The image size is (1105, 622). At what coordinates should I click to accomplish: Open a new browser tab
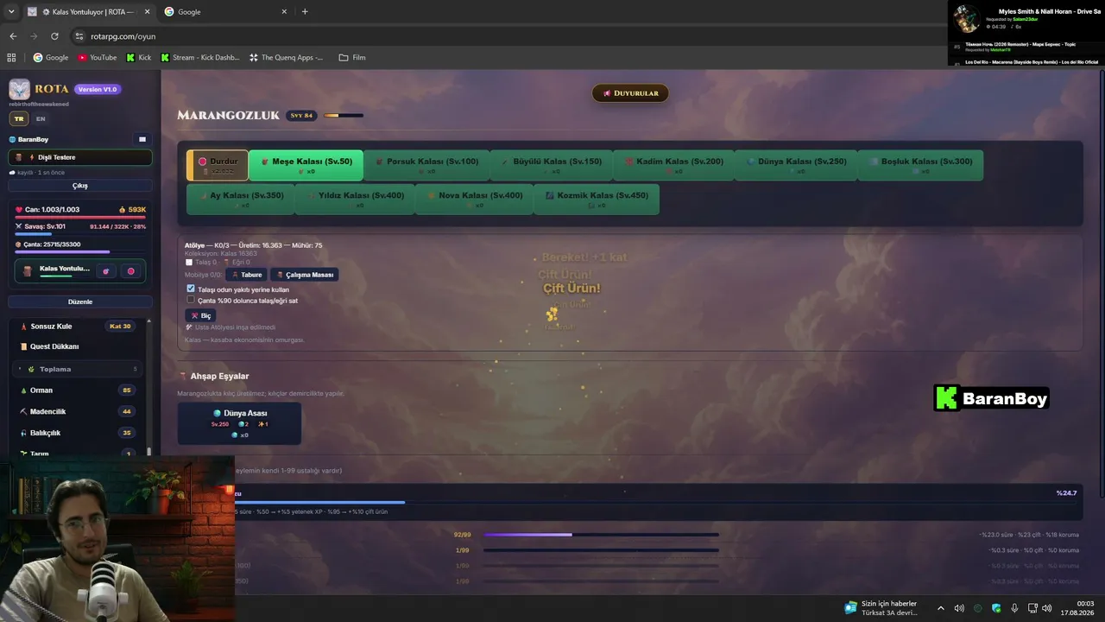pyautogui.click(x=305, y=11)
